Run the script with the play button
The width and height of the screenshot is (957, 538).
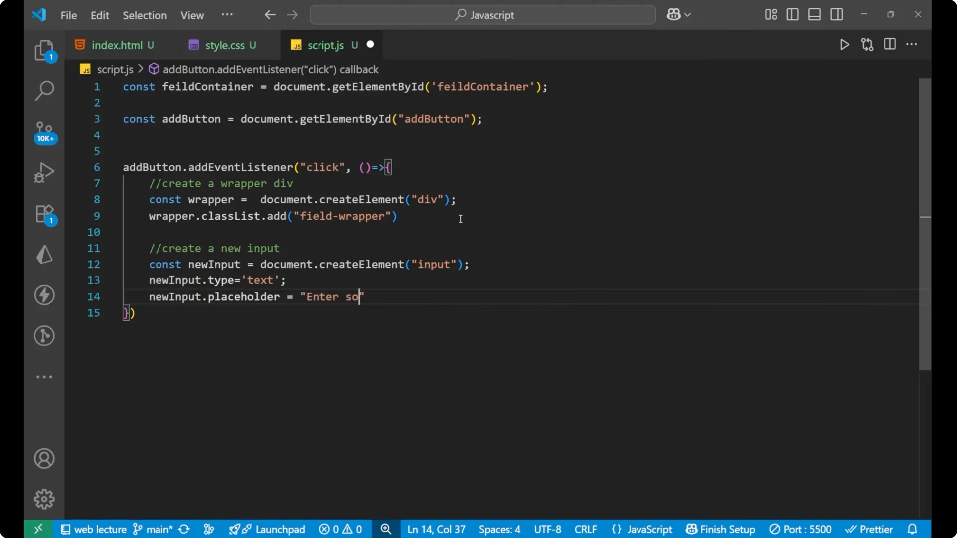point(844,44)
